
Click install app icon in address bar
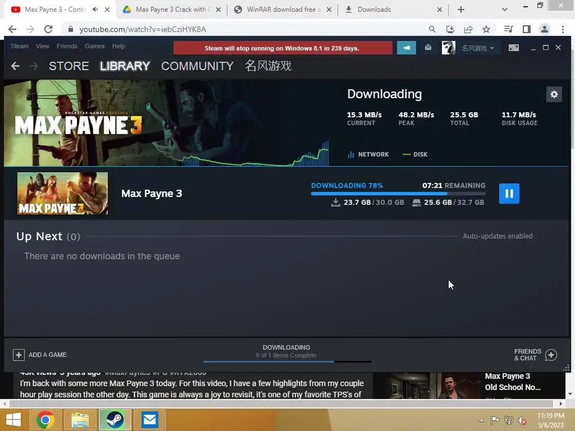coord(450,29)
